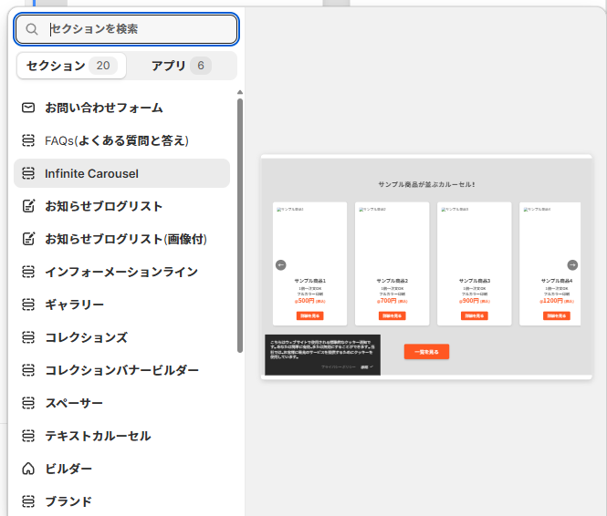
Task: Click サンプル商品1 card in preview
Action: (x=309, y=263)
